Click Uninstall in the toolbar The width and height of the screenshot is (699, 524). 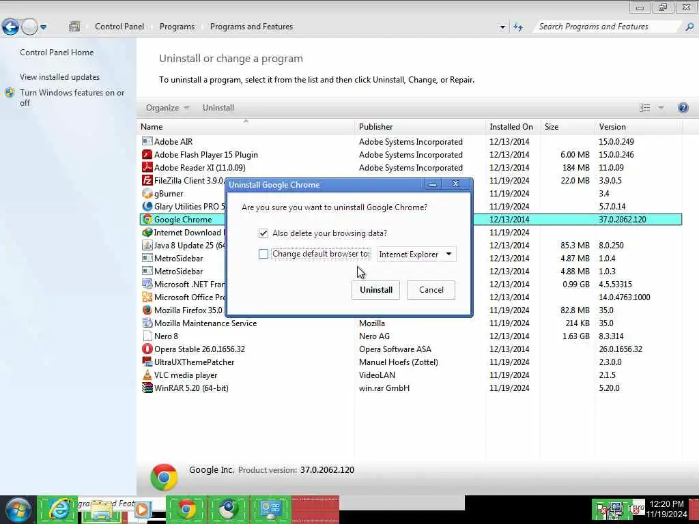tap(218, 108)
